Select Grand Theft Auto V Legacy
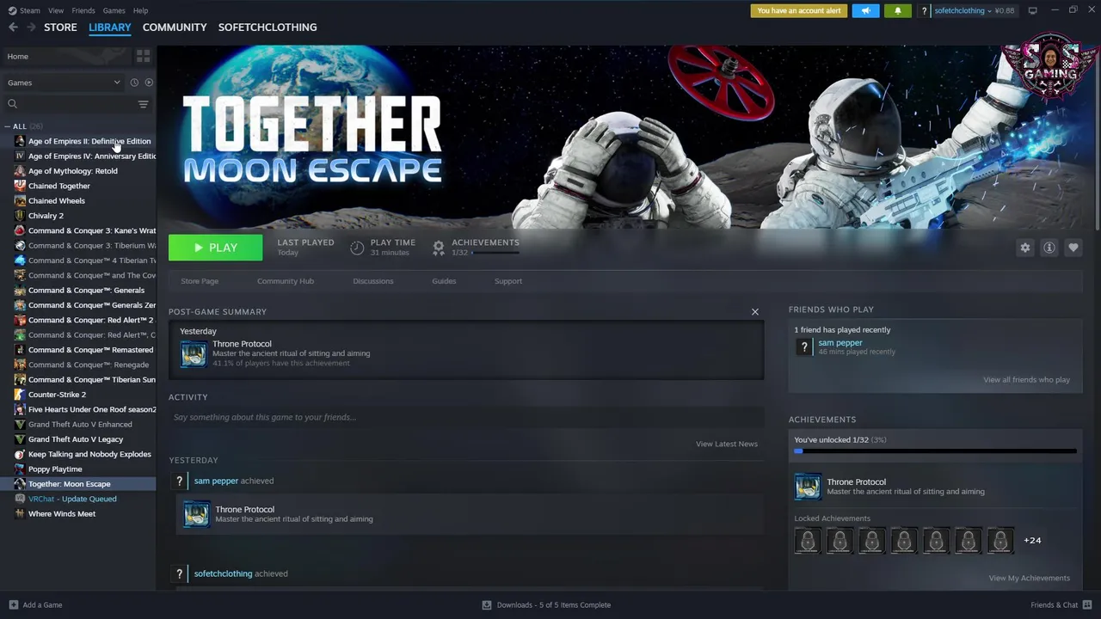 click(76, 439)
